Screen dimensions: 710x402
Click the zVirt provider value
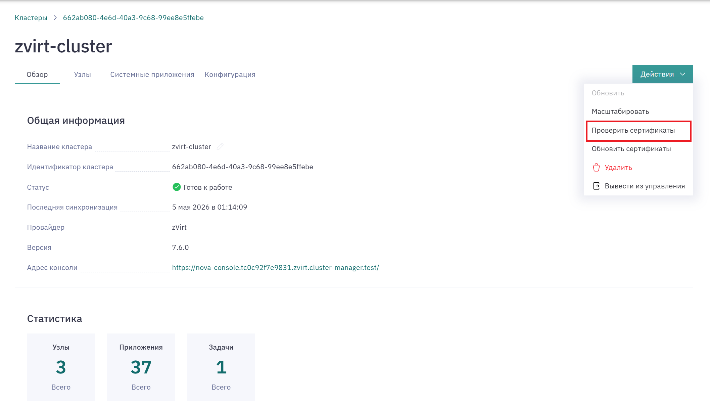pos(179,227)
